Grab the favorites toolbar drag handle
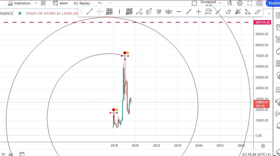Screen dimensions: 280x156 click(x=82, y=12)
